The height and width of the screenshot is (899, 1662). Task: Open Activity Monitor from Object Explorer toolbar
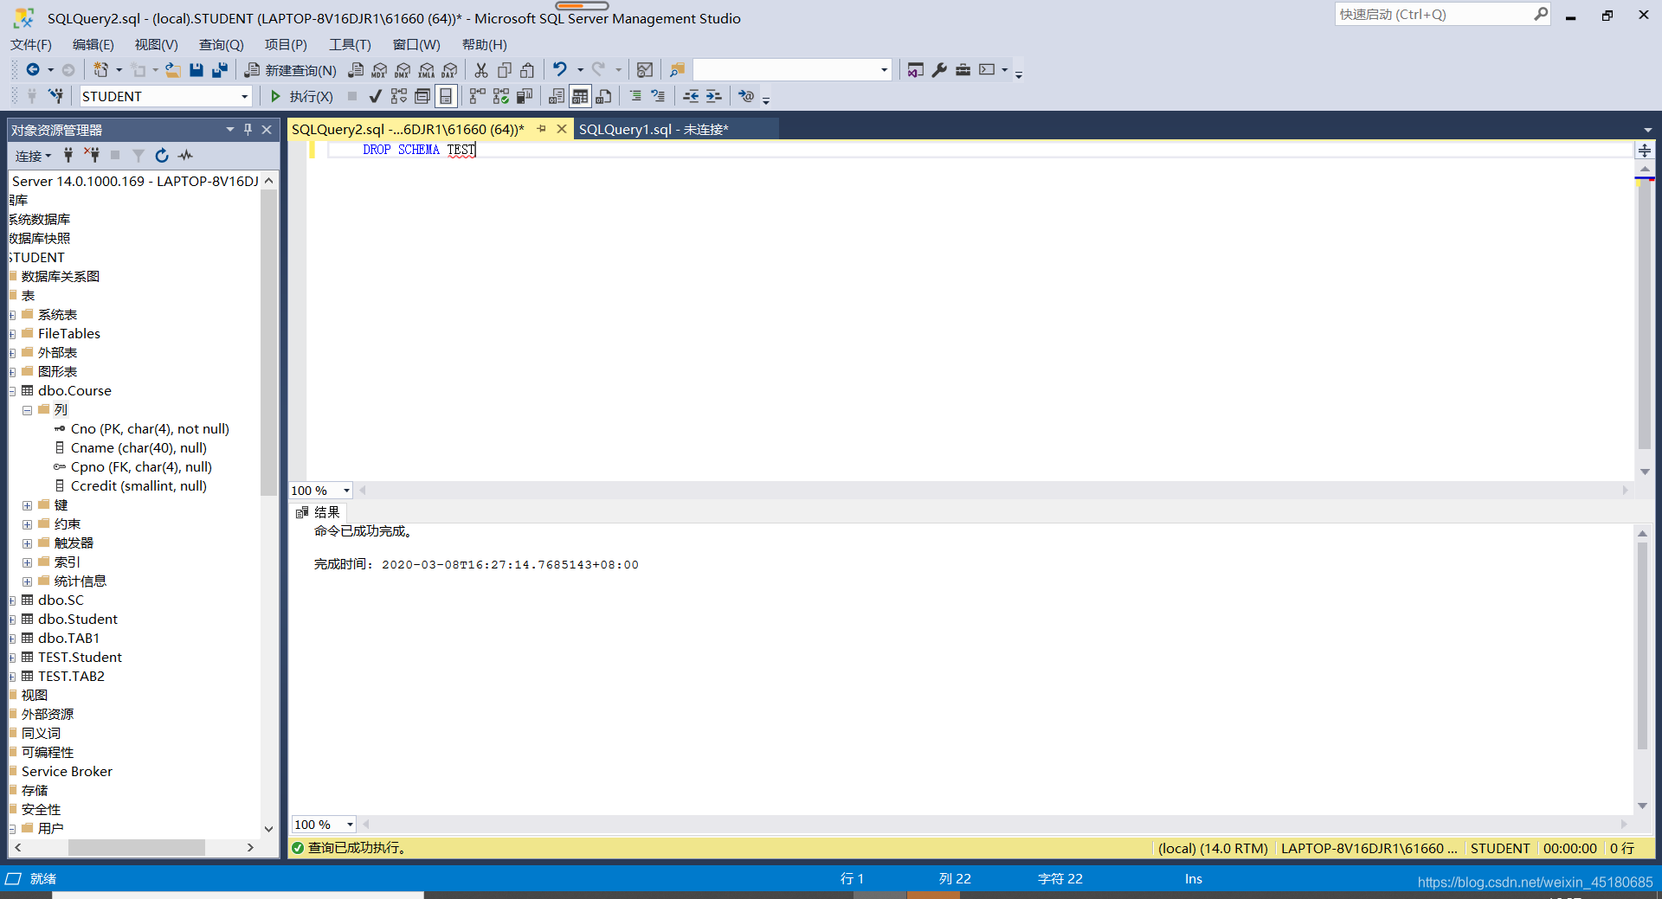185,156
